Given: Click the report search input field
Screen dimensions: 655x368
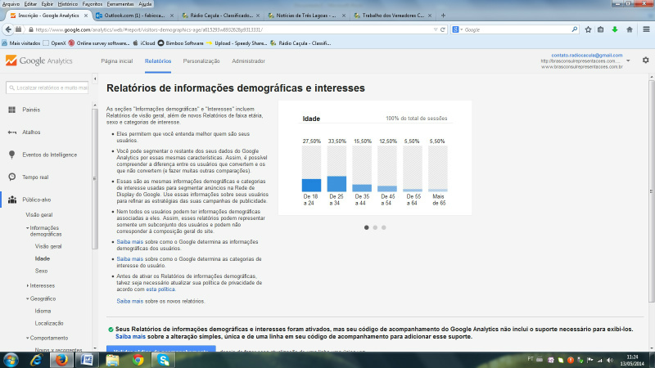Looking at the screenshot, I should tap(49, 88).
